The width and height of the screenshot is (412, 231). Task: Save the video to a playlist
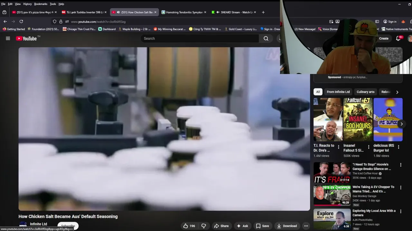(x=262, y=226)
